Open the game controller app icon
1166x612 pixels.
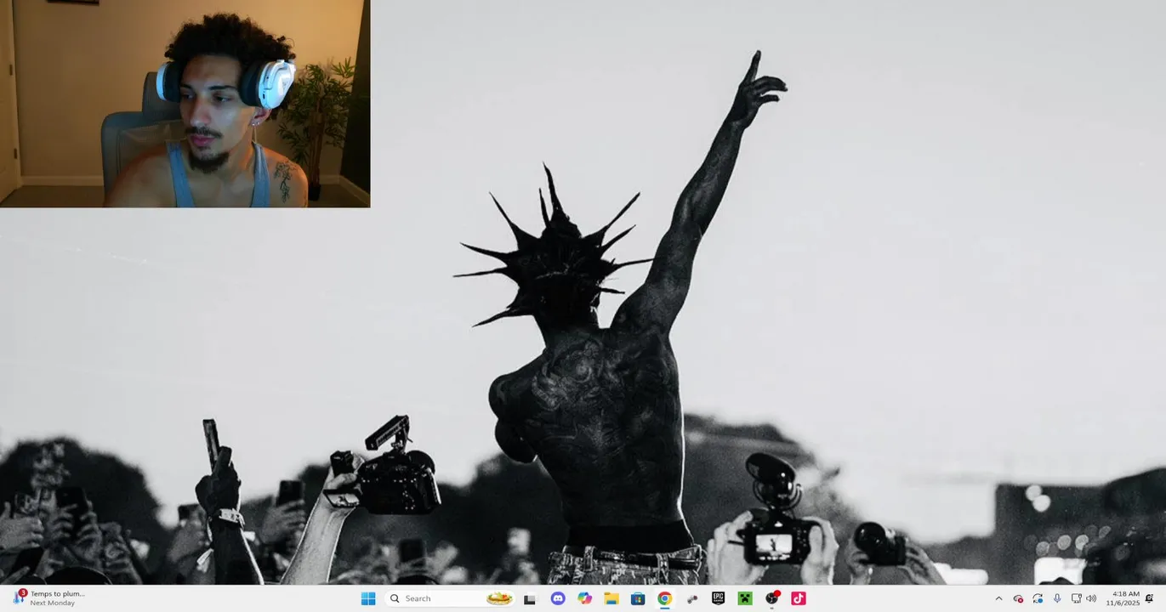click(692, 598)
